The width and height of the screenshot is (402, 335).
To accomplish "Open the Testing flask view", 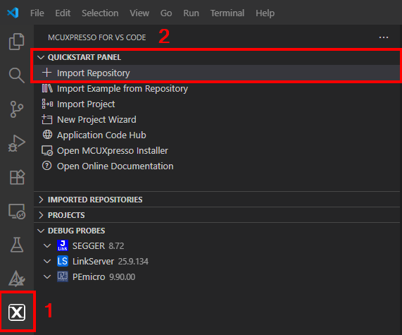I will tap(17, 245).
